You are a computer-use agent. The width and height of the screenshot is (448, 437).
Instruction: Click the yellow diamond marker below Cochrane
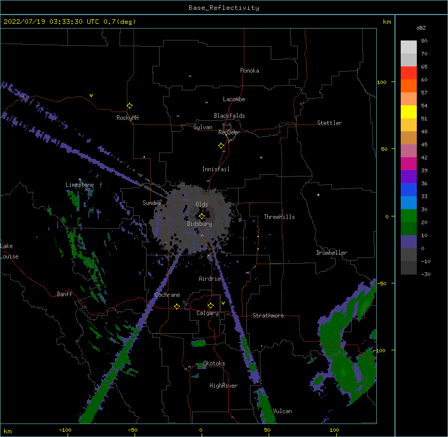tap(177, 306)
